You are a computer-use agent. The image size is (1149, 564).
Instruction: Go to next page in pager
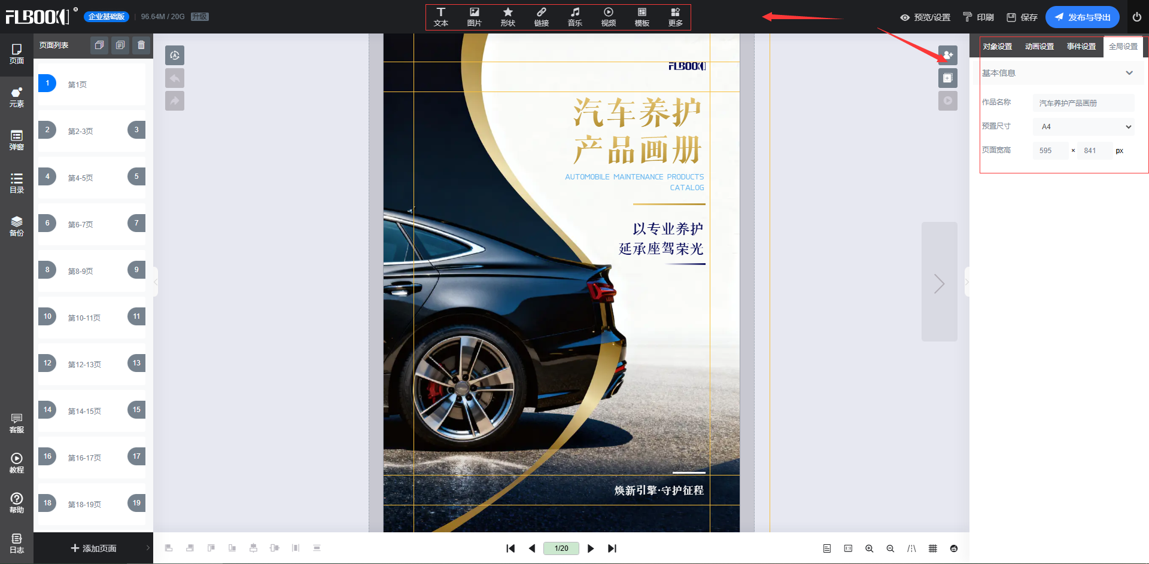[x=591, y=548]
